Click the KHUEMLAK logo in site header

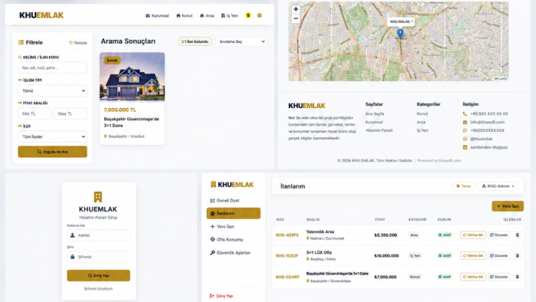(41, 15)
